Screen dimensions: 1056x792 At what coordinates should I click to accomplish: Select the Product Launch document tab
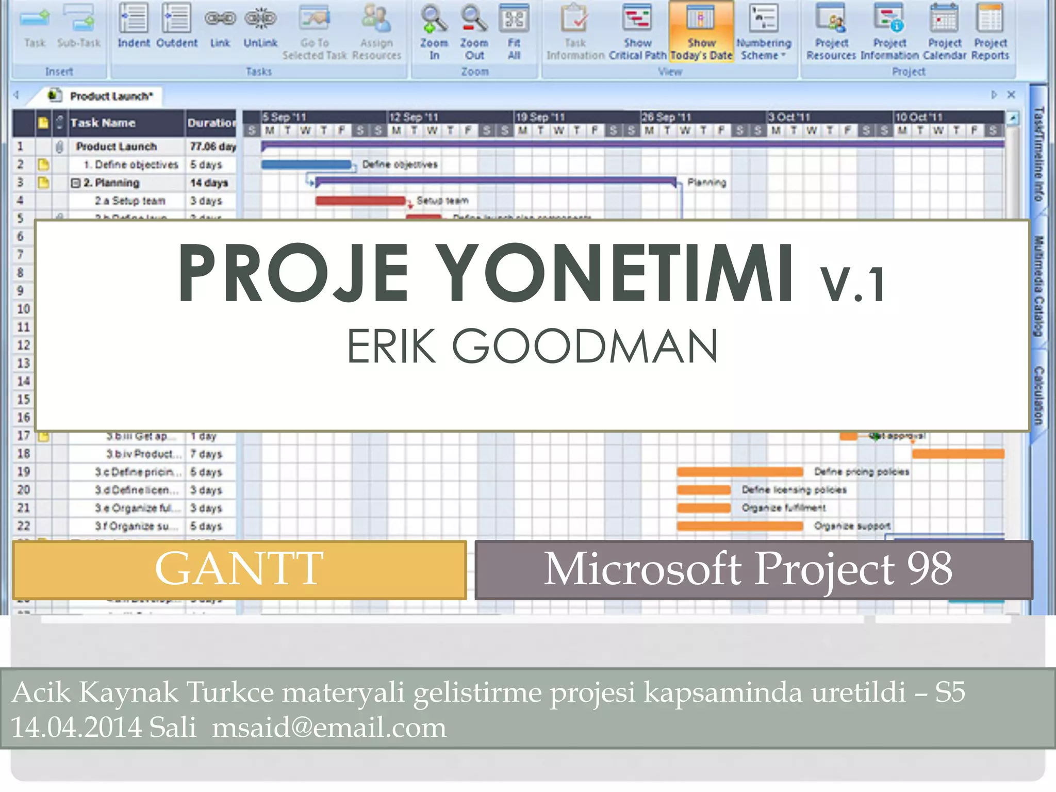point(111,96)
